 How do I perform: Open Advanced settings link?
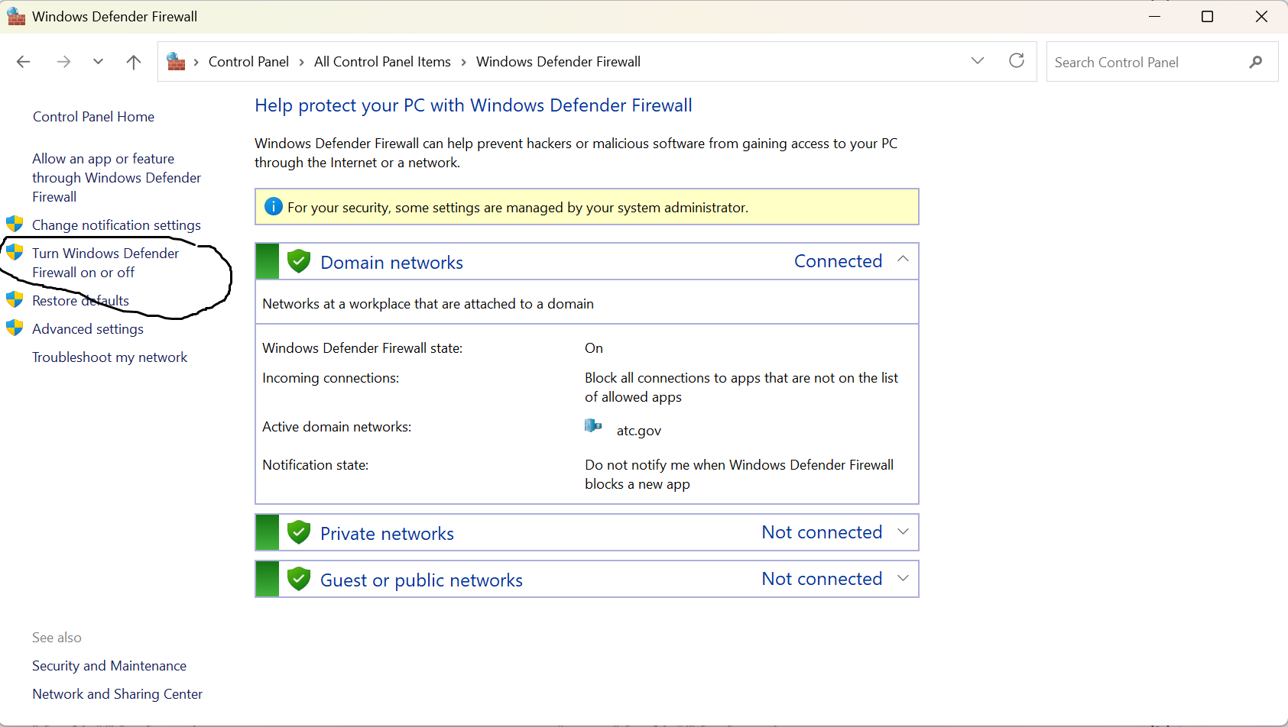coord(88,329)
